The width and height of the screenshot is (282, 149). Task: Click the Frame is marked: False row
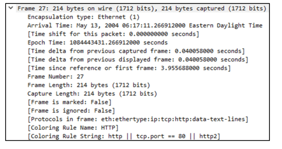point(69,102)
